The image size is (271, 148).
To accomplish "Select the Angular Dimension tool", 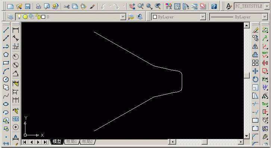I will click(16, 73).
